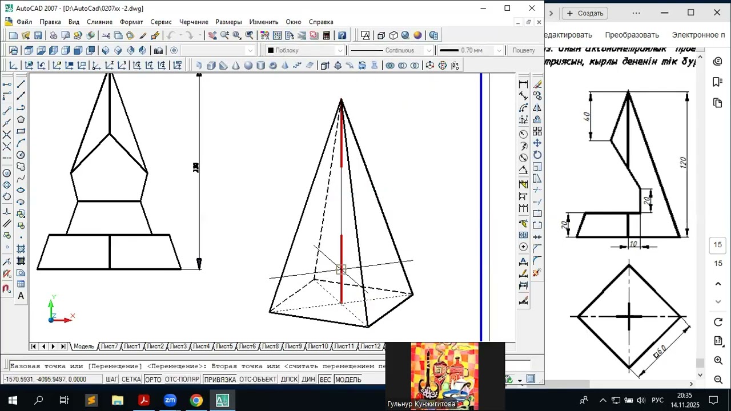The image size is (731, 411).
Task: Select the Cone solid tool
Action: pos(236,66)
